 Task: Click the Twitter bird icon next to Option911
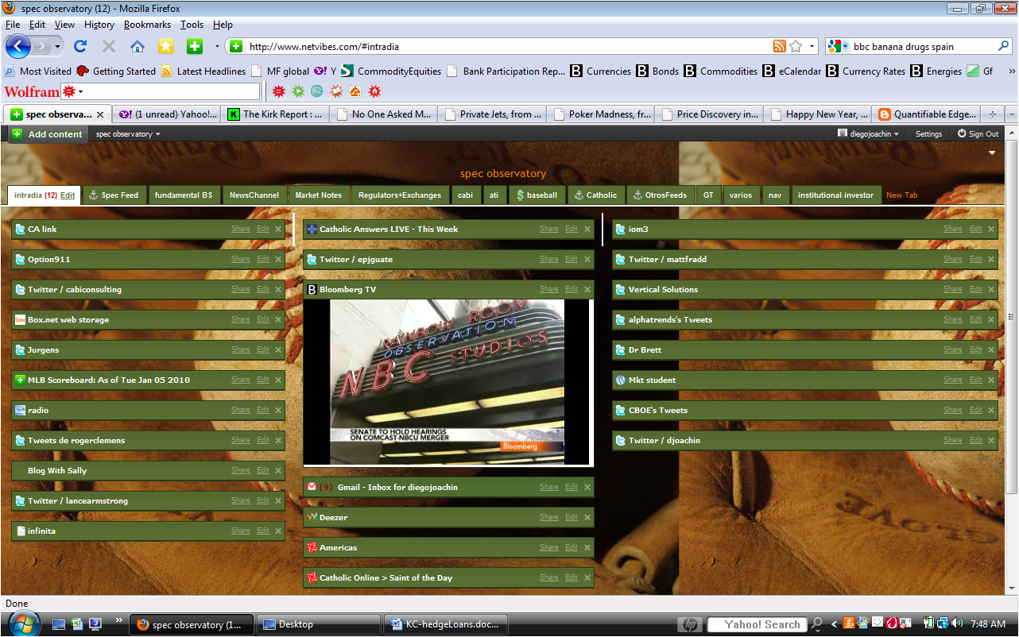[x=20, y=260]
